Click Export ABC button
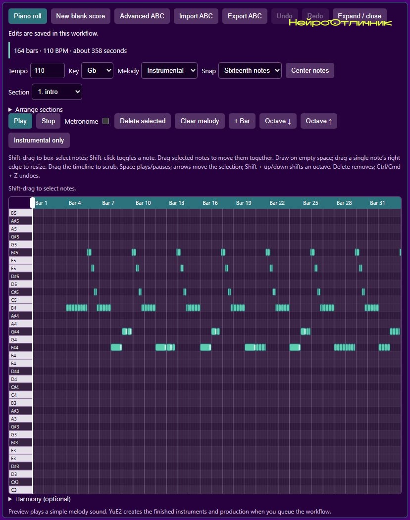 (x=245, y=16)
